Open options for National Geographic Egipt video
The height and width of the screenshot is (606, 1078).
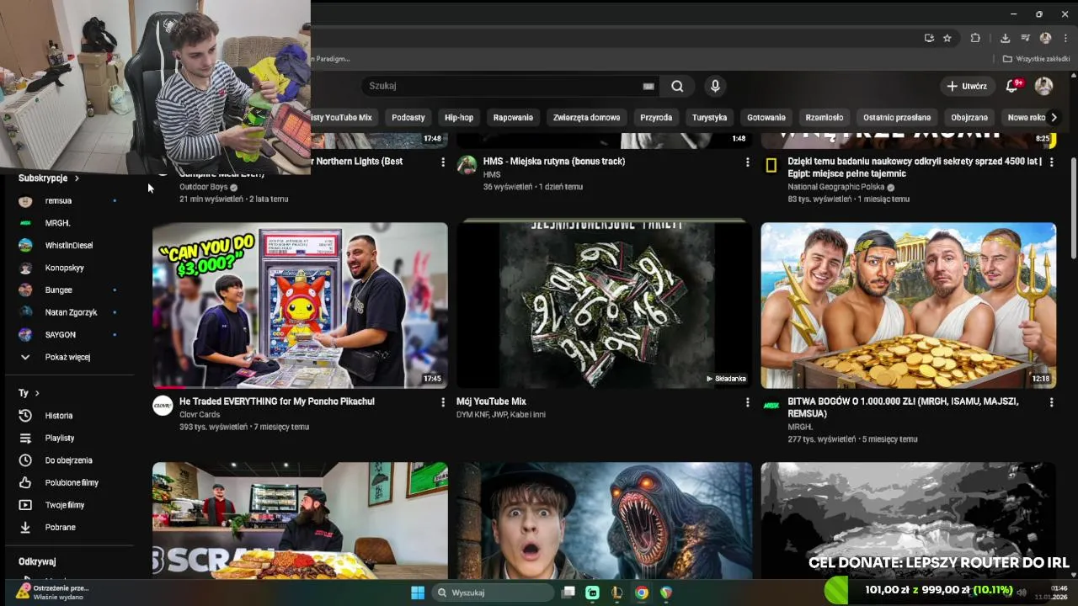tap(1051, 162)
